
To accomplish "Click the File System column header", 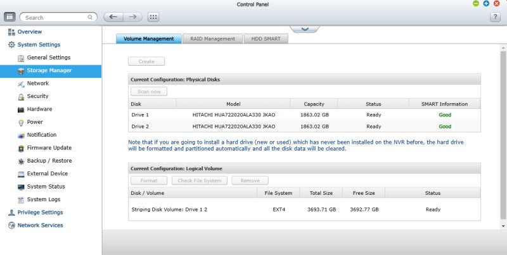I will point(278,193).
